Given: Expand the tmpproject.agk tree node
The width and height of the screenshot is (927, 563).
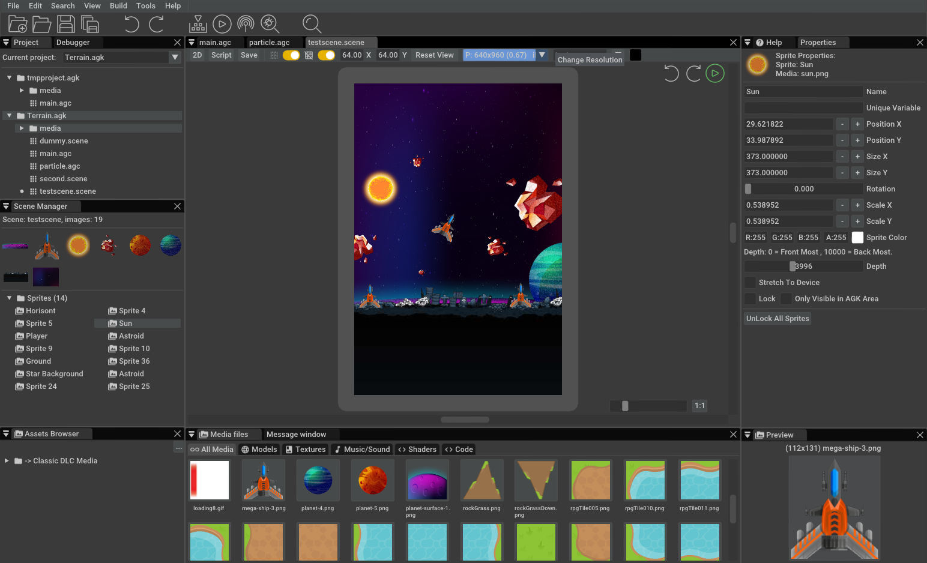Looking at the screenshot, I should [x=9, y=78].
